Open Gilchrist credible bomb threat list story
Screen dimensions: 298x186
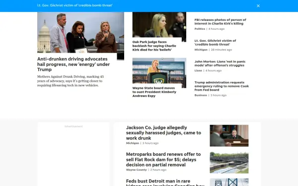[215, 43]
